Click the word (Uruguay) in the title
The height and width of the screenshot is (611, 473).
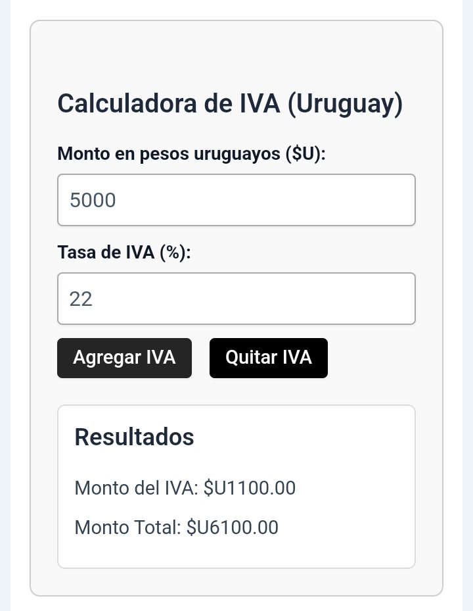coord(346,104)
